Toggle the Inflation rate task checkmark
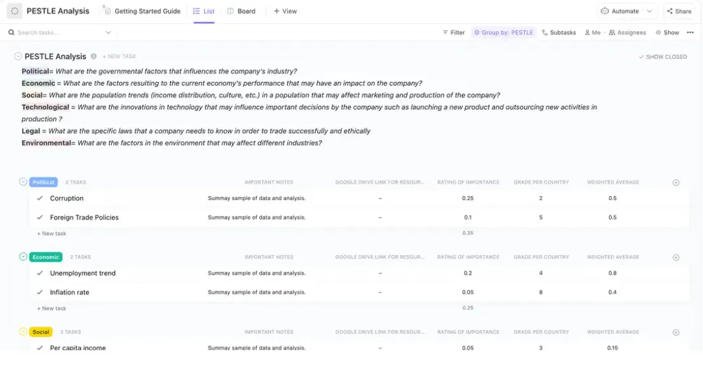The width and height of the screenshot is (703, 368). pyautogui.click(x=40, y=292)
